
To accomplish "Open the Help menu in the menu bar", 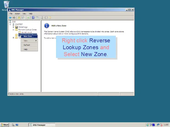I will tap(31, 13).
